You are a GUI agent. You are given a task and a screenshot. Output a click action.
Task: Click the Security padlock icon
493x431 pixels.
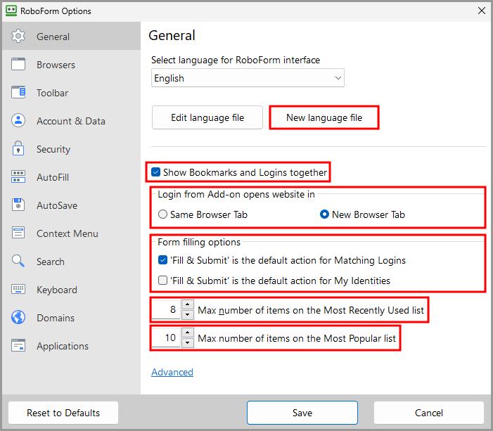18,148
